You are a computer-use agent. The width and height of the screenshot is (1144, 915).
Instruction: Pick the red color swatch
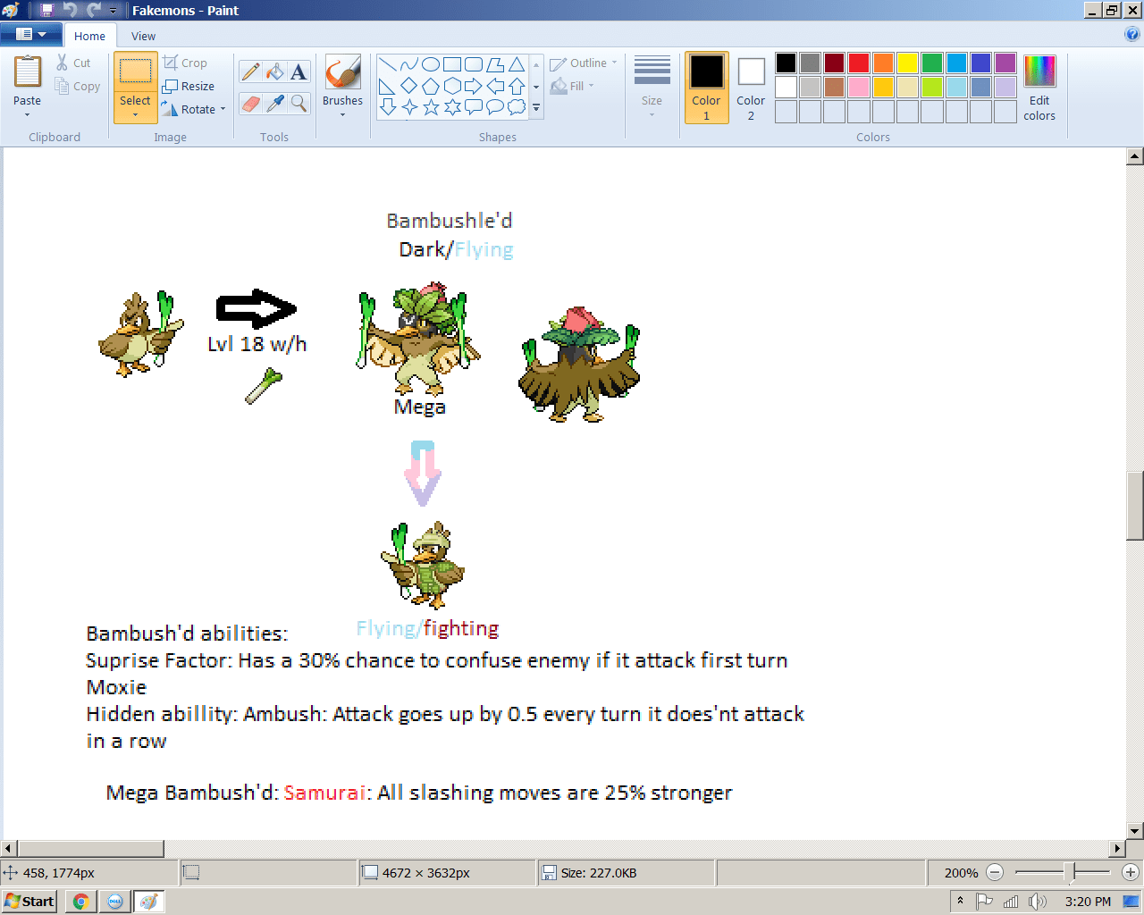click(859, 63)
